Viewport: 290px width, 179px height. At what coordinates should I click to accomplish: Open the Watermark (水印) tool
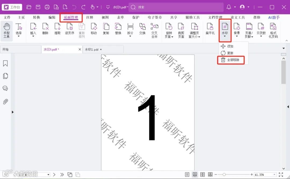click(225, 30)
